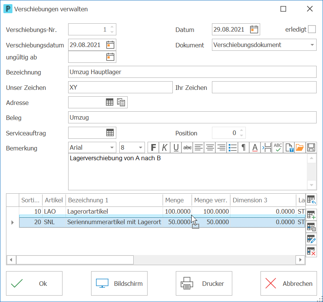Insert a bullet list in remark
Image resolution: width=323 pixels, height=302 pixels.
coord(233,147)
